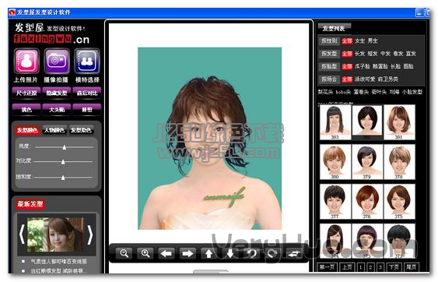Go to 下页 next page
Screen dimensions: 438x282
tap(394, 267)
